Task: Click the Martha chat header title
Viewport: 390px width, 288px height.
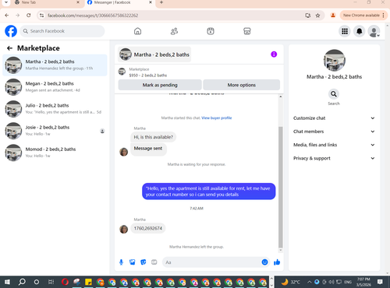Action: click(154, 54)
